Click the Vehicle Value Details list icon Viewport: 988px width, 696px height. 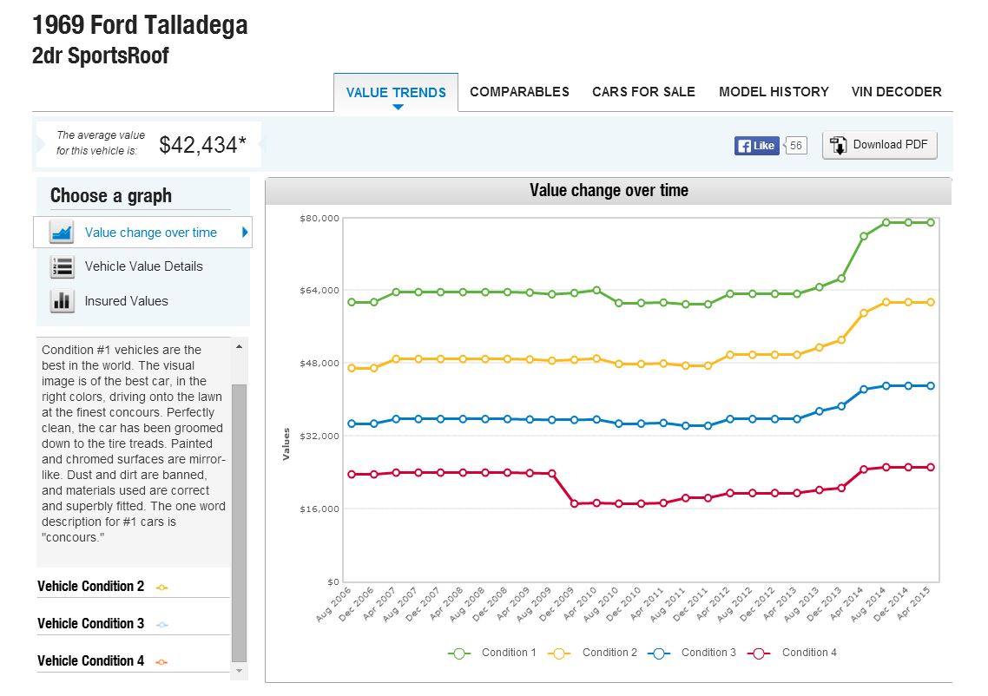[x=62, y=266]
